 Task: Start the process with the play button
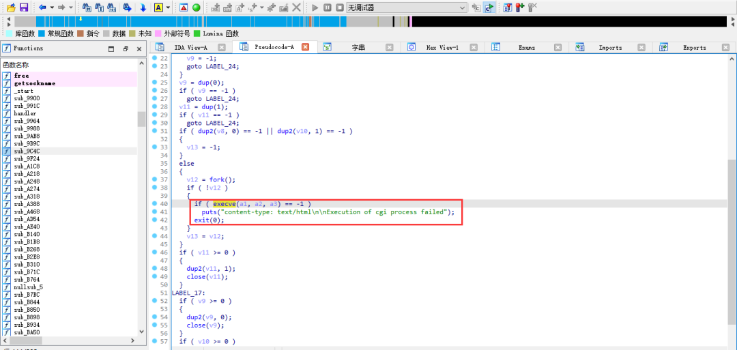pyautogui.click(x=315, y=7)
